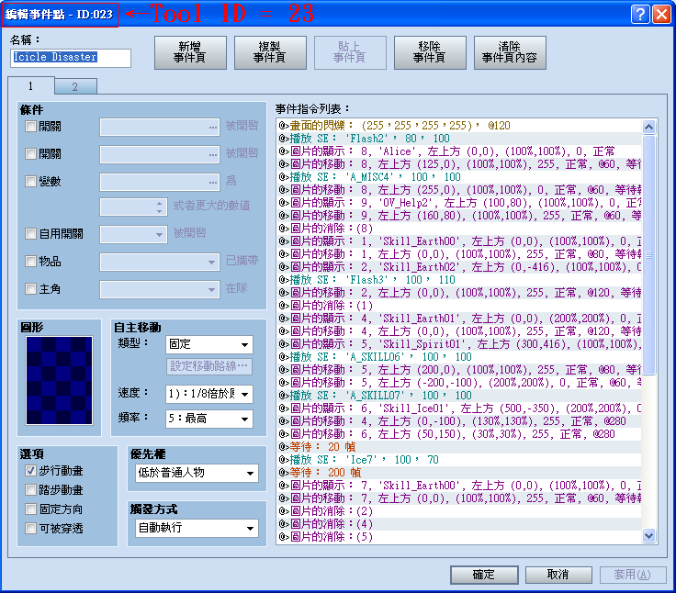The width and height of the screenshot is (676, 593).
Task: Enable the 主角 condition checkbox
Action: 30,289
